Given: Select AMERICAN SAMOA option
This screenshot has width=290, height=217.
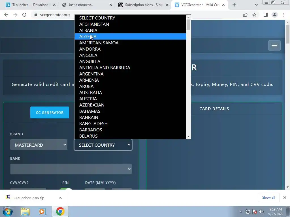Looking at the screenshot, I should pyautogui.click(x=130, y=43).
